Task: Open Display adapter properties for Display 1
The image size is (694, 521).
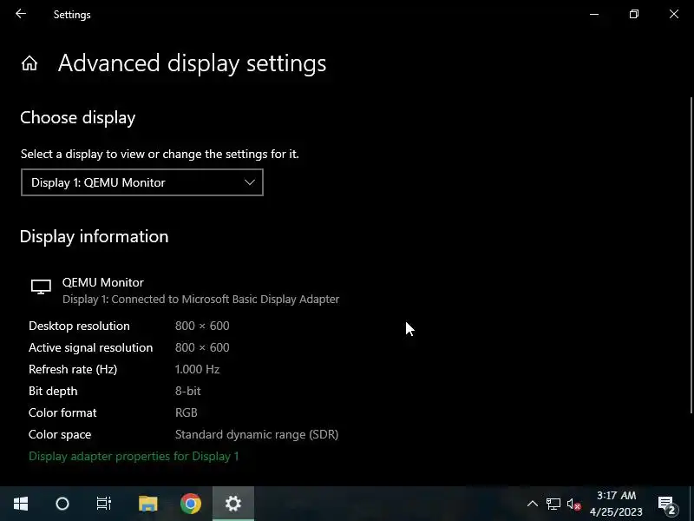Action: point(134,457)
